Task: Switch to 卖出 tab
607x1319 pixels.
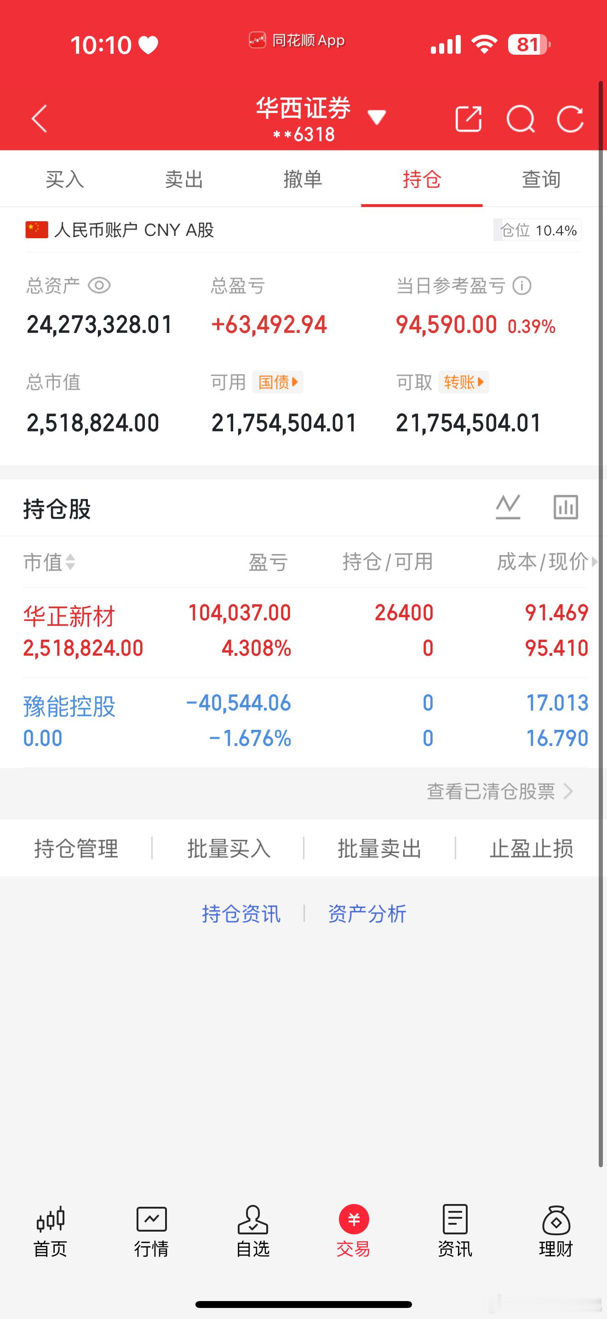Action: (184, 179)
